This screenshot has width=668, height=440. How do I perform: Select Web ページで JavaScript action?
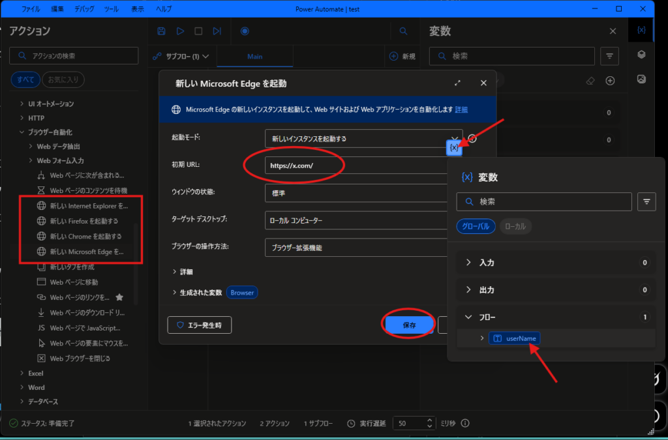79,328
